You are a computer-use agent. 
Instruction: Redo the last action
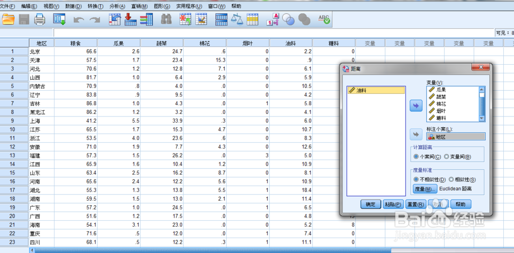tap(95, 20)
